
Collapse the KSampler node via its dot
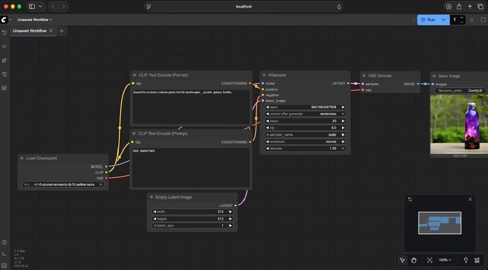[x=264, y=75]
